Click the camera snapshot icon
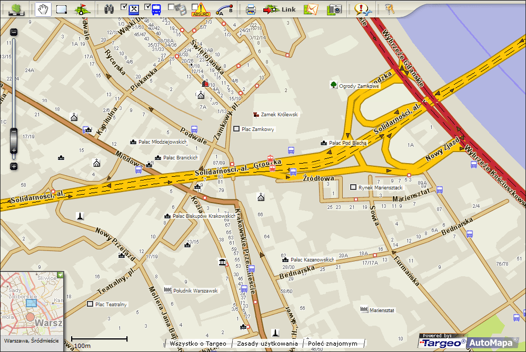This screenshot has width=526, height=352. coord(334,9)
